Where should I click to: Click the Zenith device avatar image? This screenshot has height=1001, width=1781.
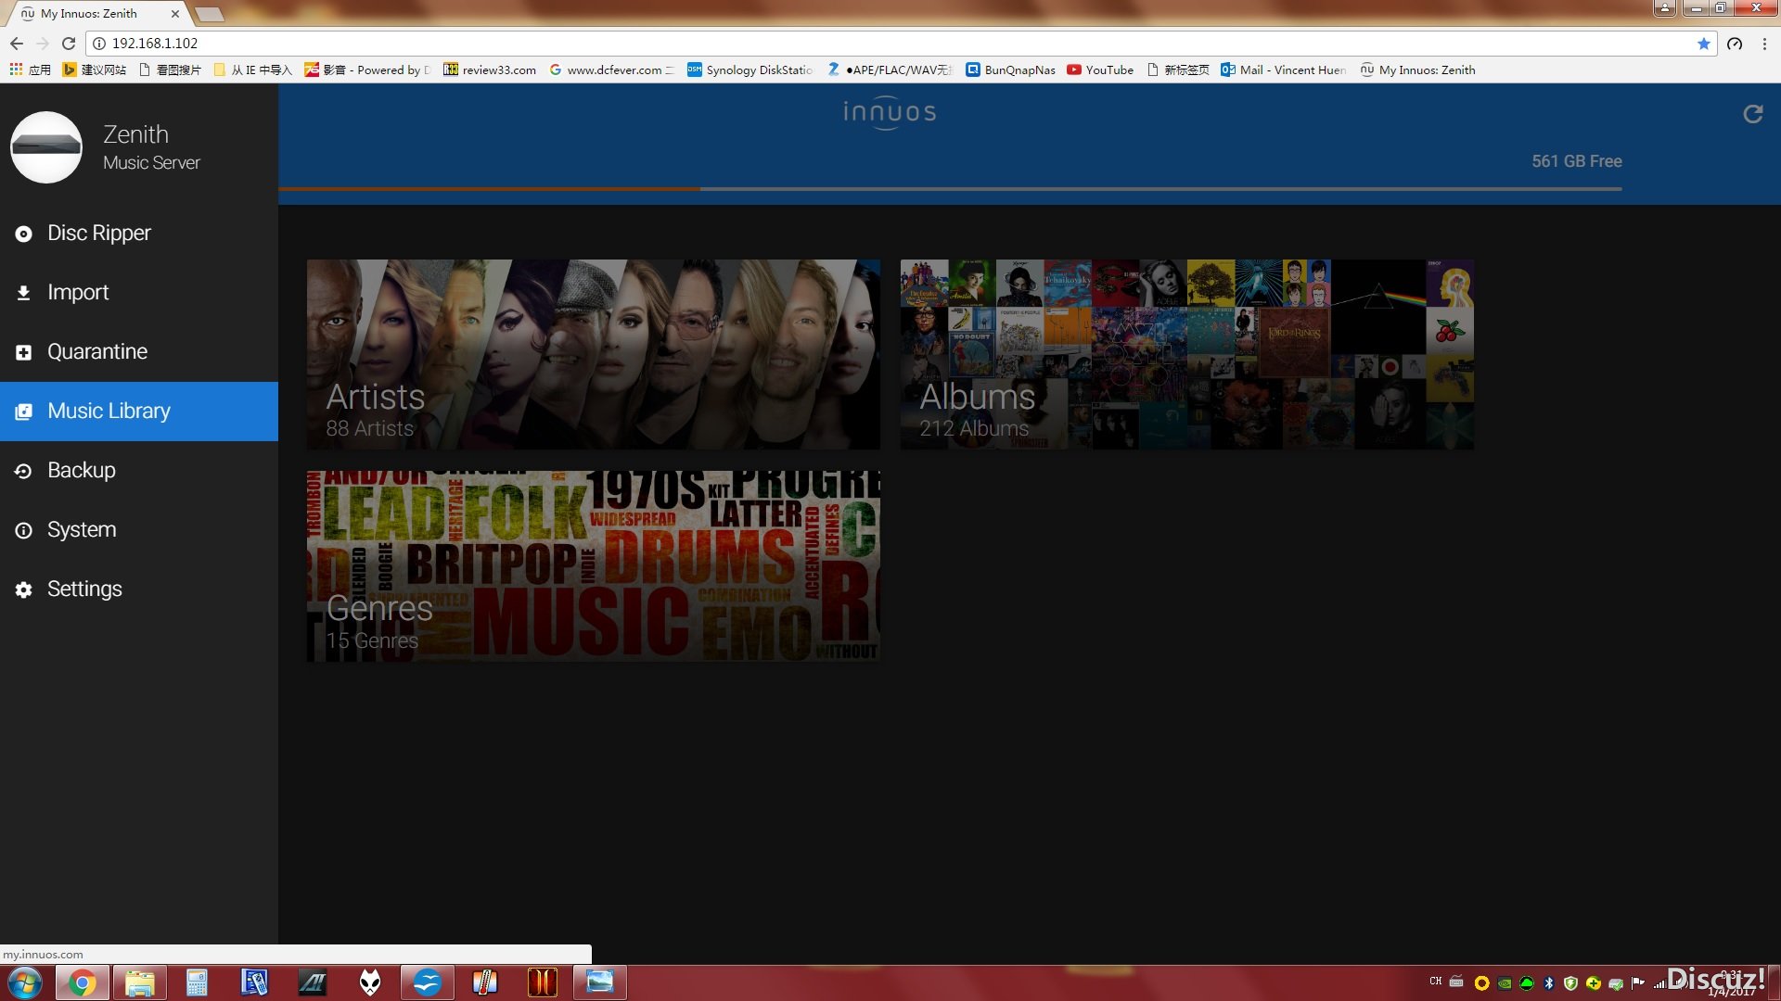click(46, 147)
